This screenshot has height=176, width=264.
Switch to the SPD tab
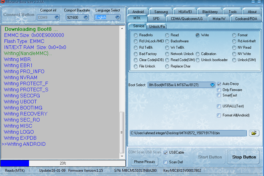(x=156, y=18)
